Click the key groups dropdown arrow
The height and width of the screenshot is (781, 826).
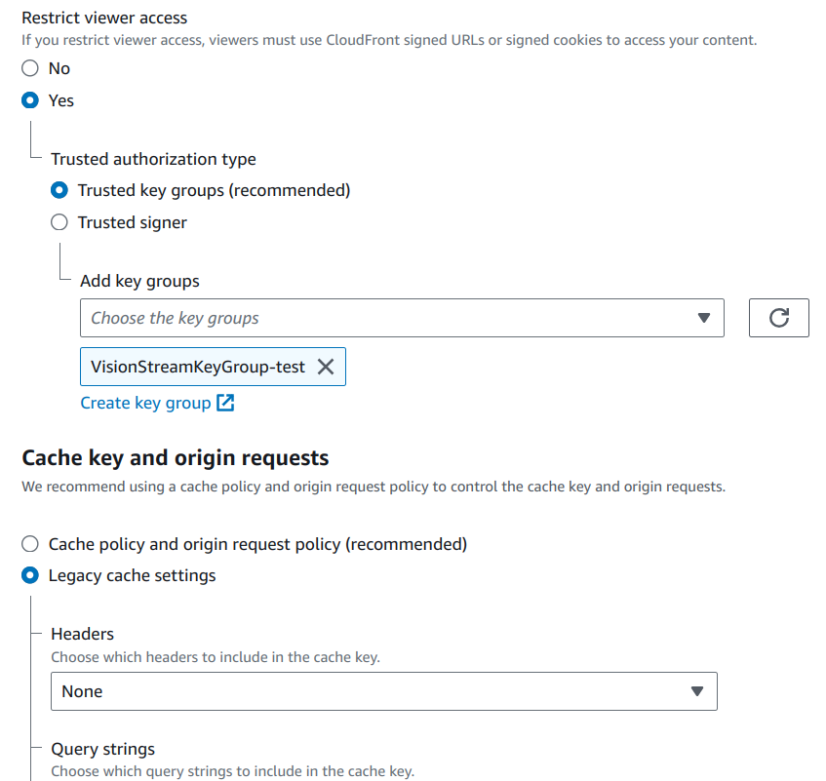coord(704,318)
